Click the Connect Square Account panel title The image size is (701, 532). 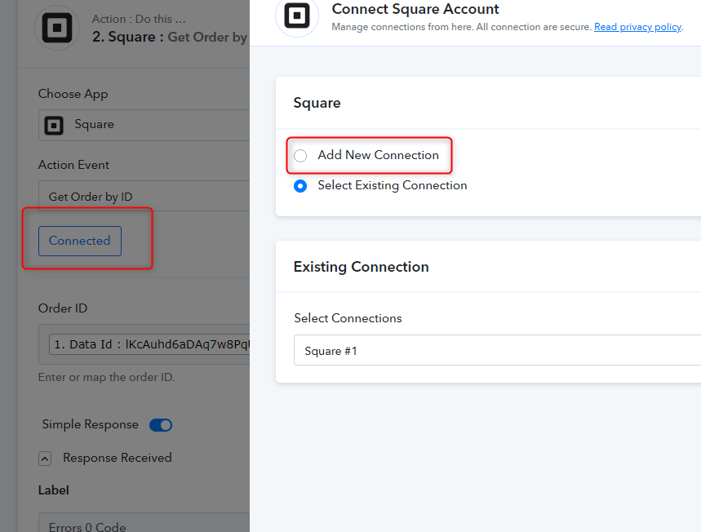(x=415, y=10)
